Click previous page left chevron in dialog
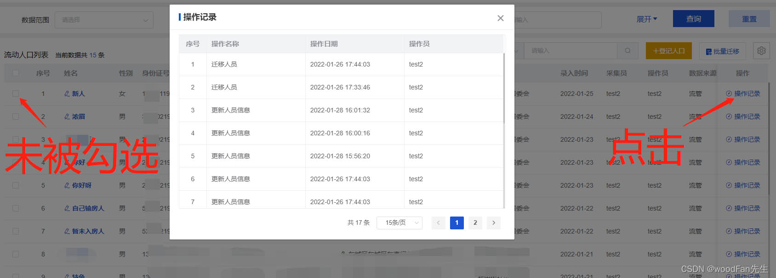The height and width of the screenshot is (278, 776). [x=438, y=223]
